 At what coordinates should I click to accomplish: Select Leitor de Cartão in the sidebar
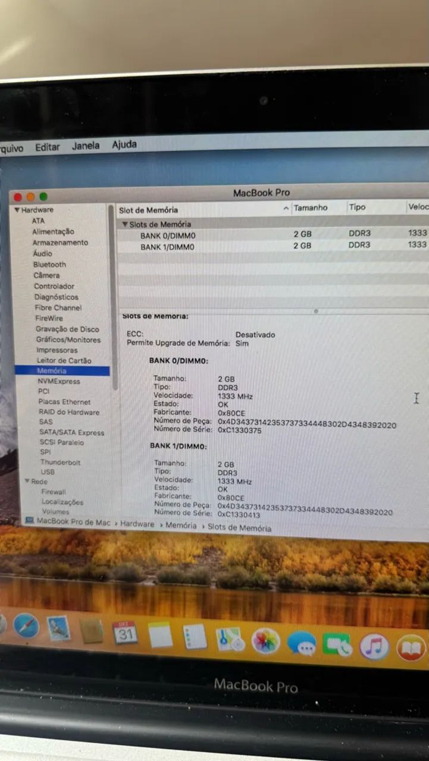coord(64,360)
